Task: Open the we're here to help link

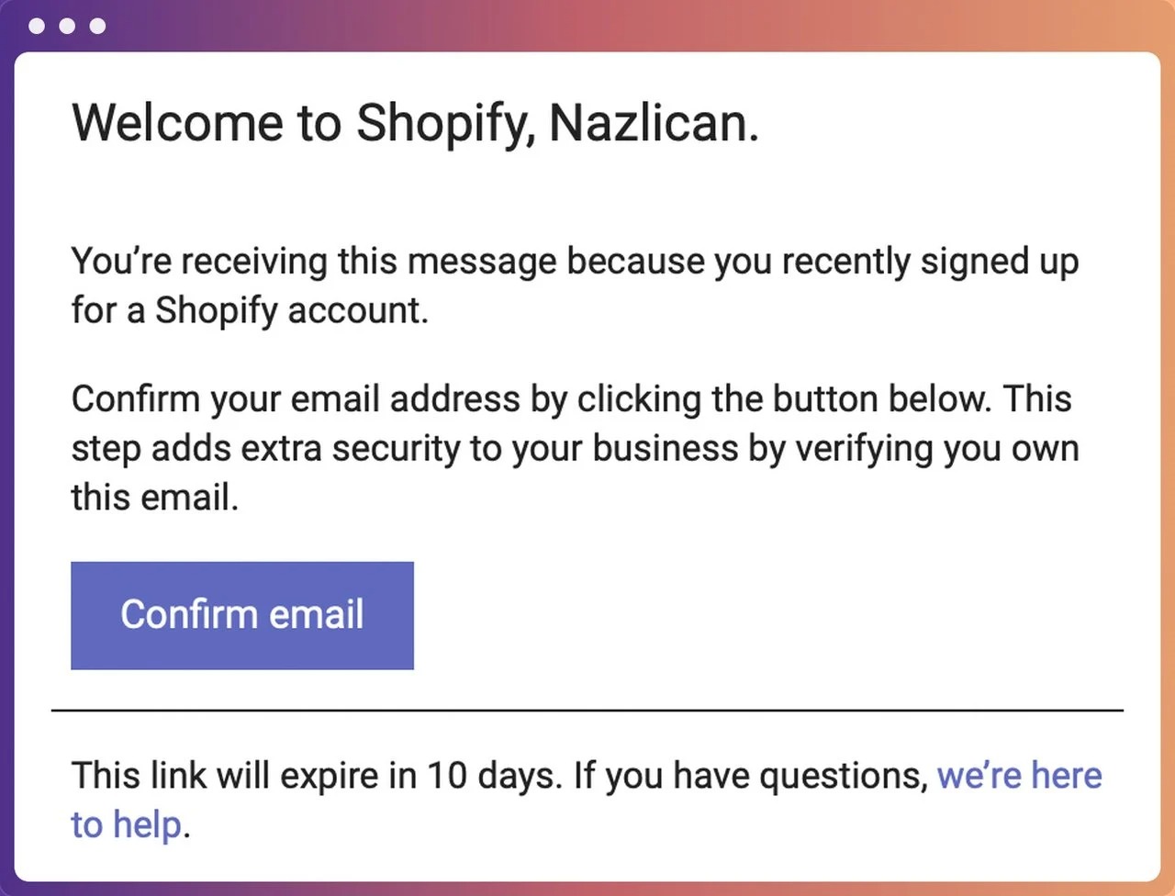Action: pyautogui.click(x=1019, y=775)
